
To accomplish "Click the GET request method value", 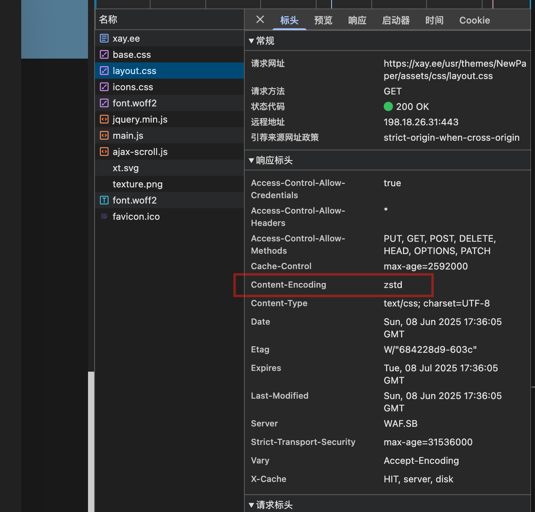I will click(393, 91).
